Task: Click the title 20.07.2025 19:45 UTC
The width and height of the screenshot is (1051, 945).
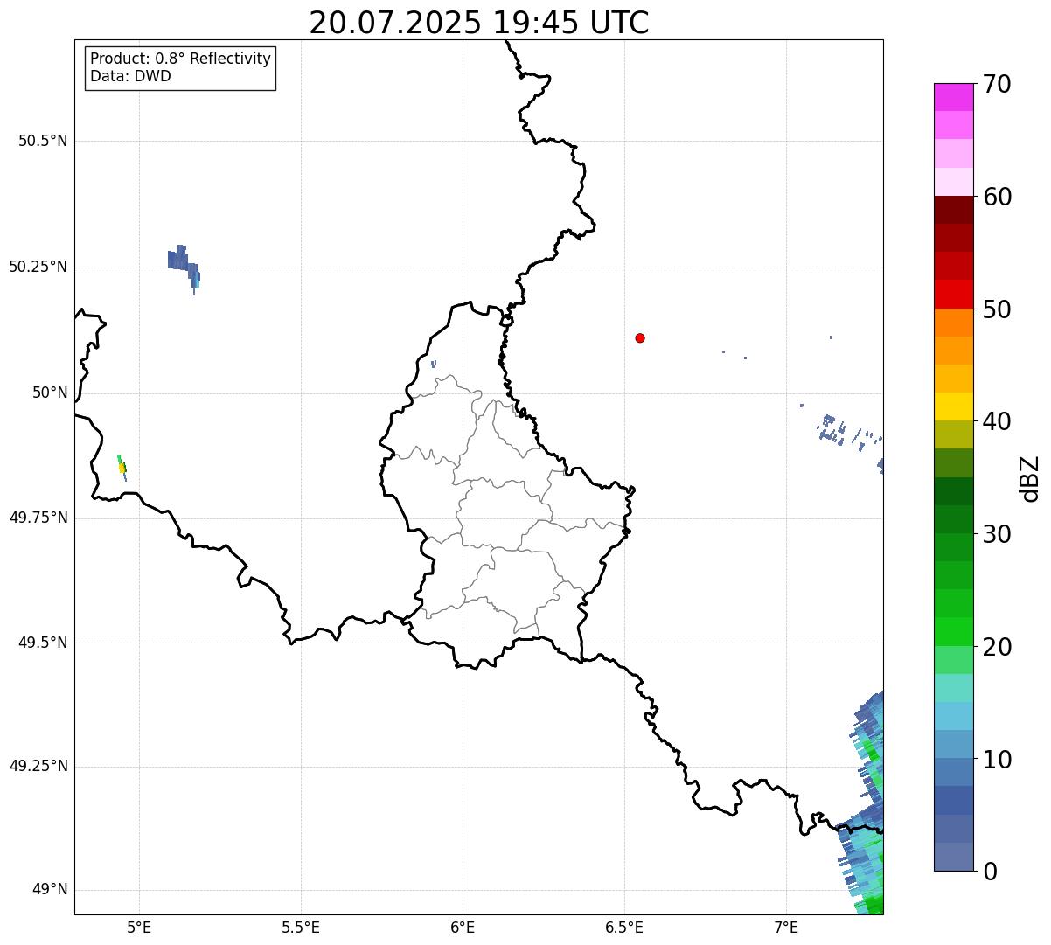Action: coord(479,23)
